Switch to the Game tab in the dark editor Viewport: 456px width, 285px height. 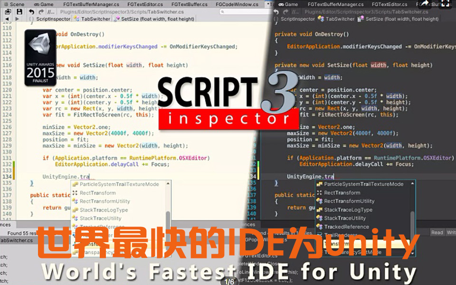point(288,4)
